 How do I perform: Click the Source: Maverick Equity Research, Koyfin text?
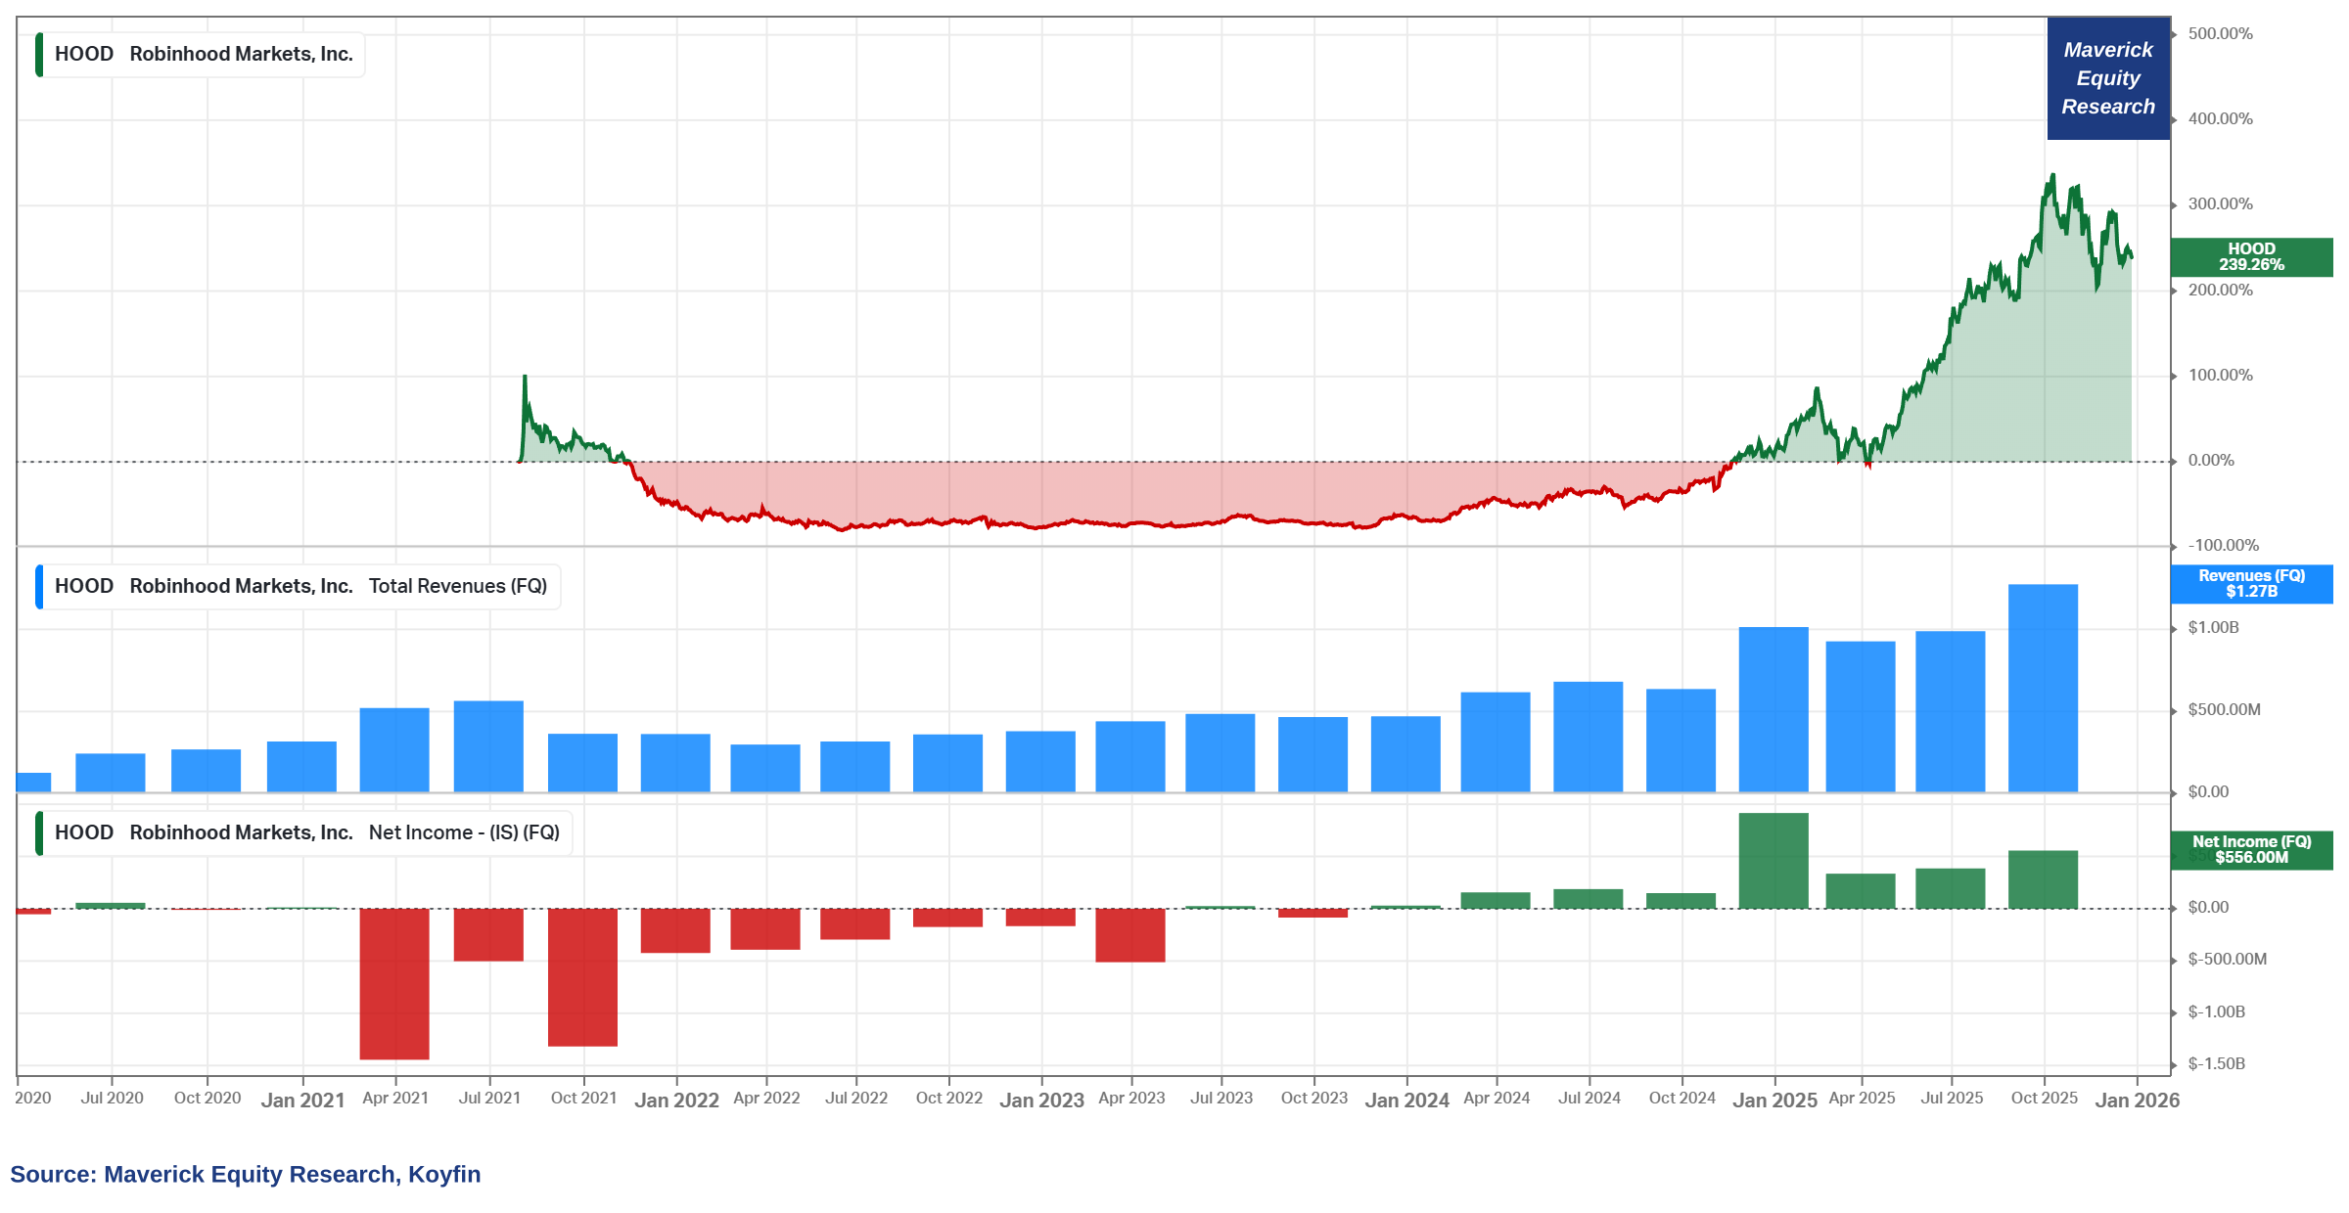point(246,1175)
